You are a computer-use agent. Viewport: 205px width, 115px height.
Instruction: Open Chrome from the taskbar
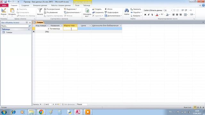point(41,112)
